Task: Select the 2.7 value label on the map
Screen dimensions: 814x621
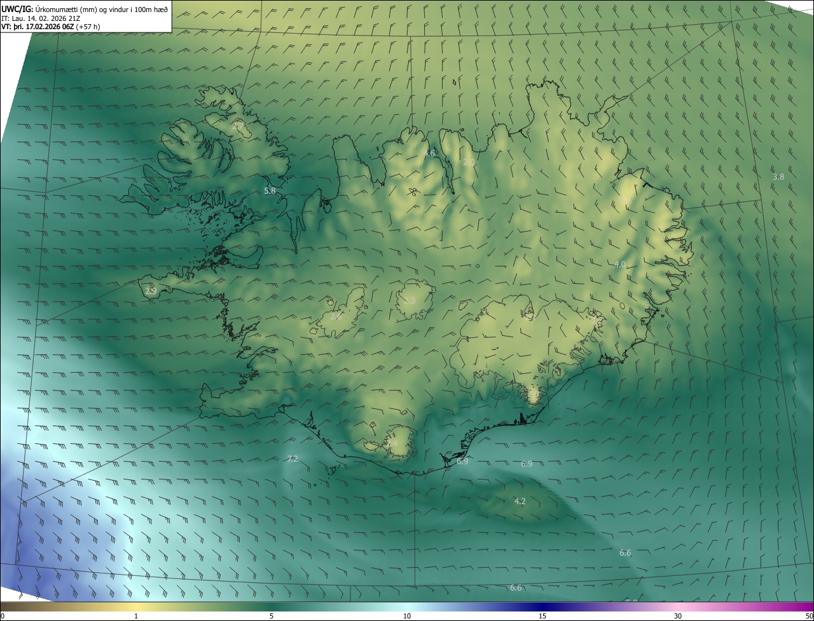Action: pyautogui.click(x=238, y=126)
